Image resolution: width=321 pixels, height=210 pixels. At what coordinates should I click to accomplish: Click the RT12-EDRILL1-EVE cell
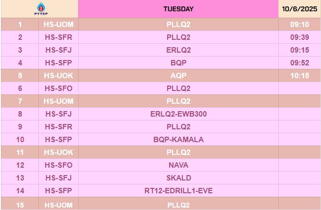point(178,191)
